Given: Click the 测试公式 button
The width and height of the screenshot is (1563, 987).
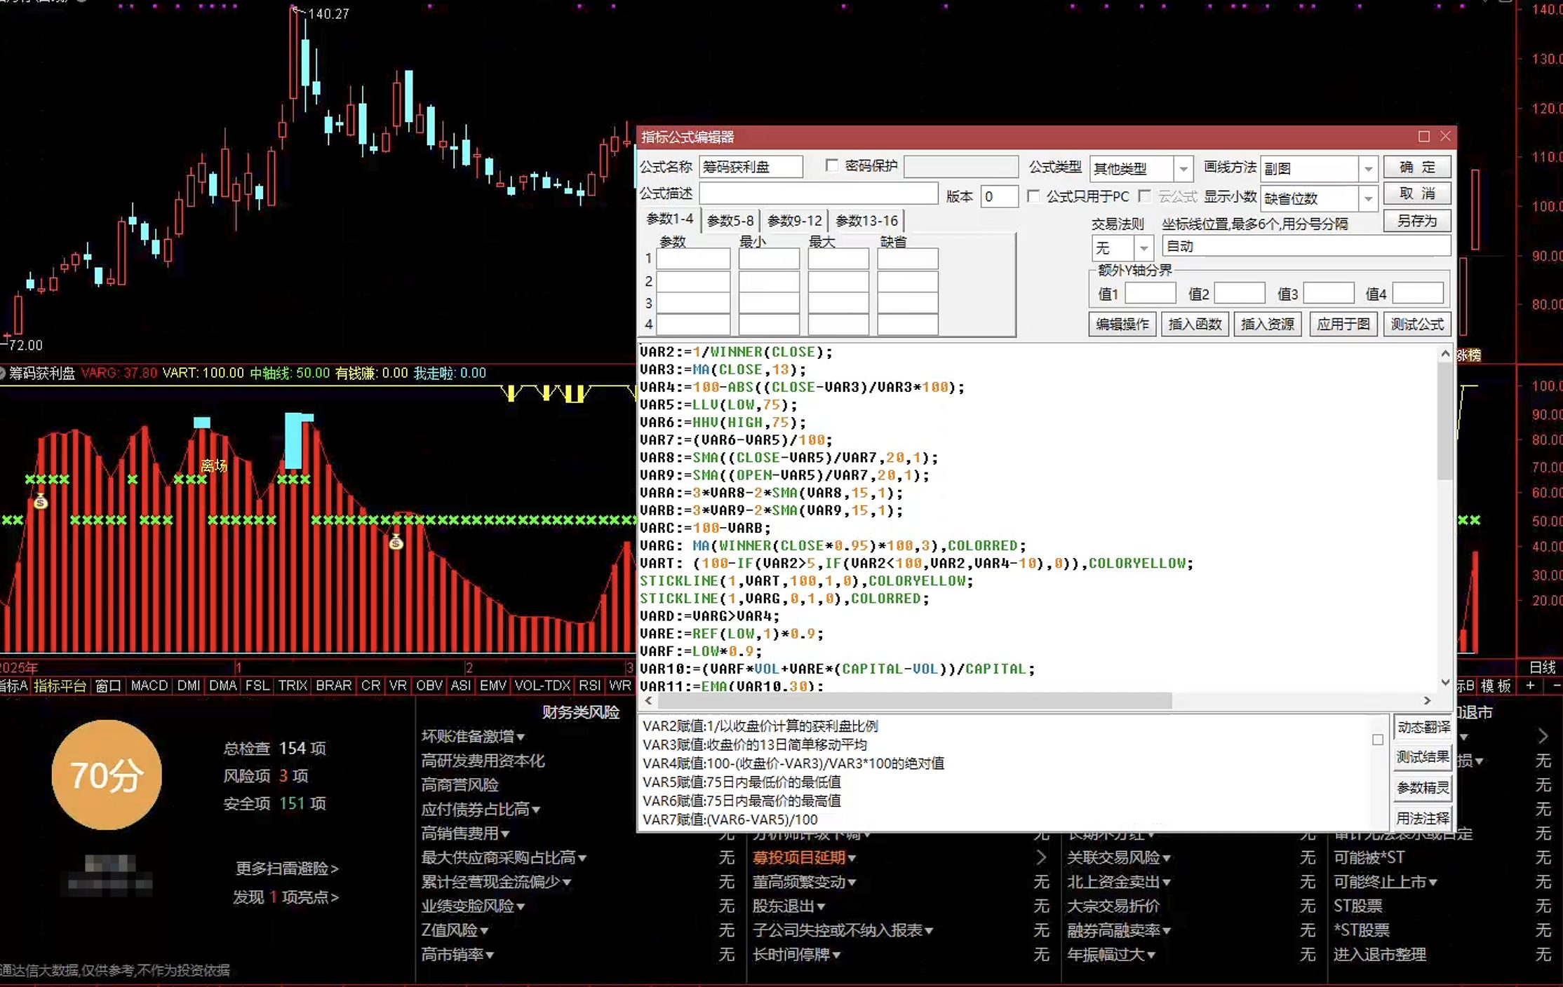Looking at the screenshot, I should pos(1417,325).
